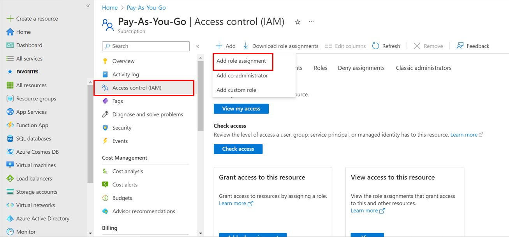Viewport: 509px width, 237px height.
Task: Click the Security shield icon
Action: 105,128
